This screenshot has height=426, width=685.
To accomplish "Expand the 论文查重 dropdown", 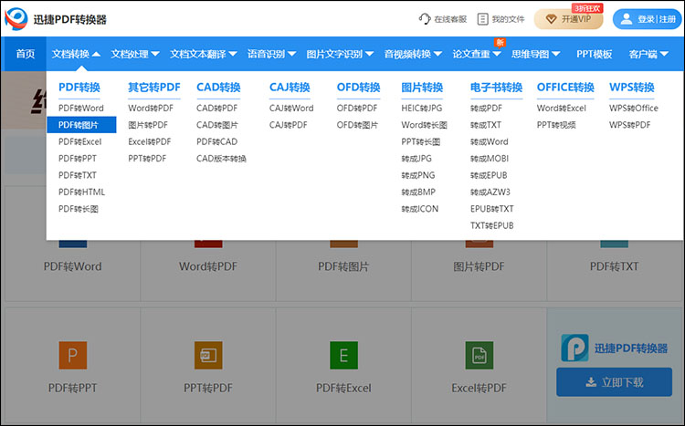I will point(476,54).
